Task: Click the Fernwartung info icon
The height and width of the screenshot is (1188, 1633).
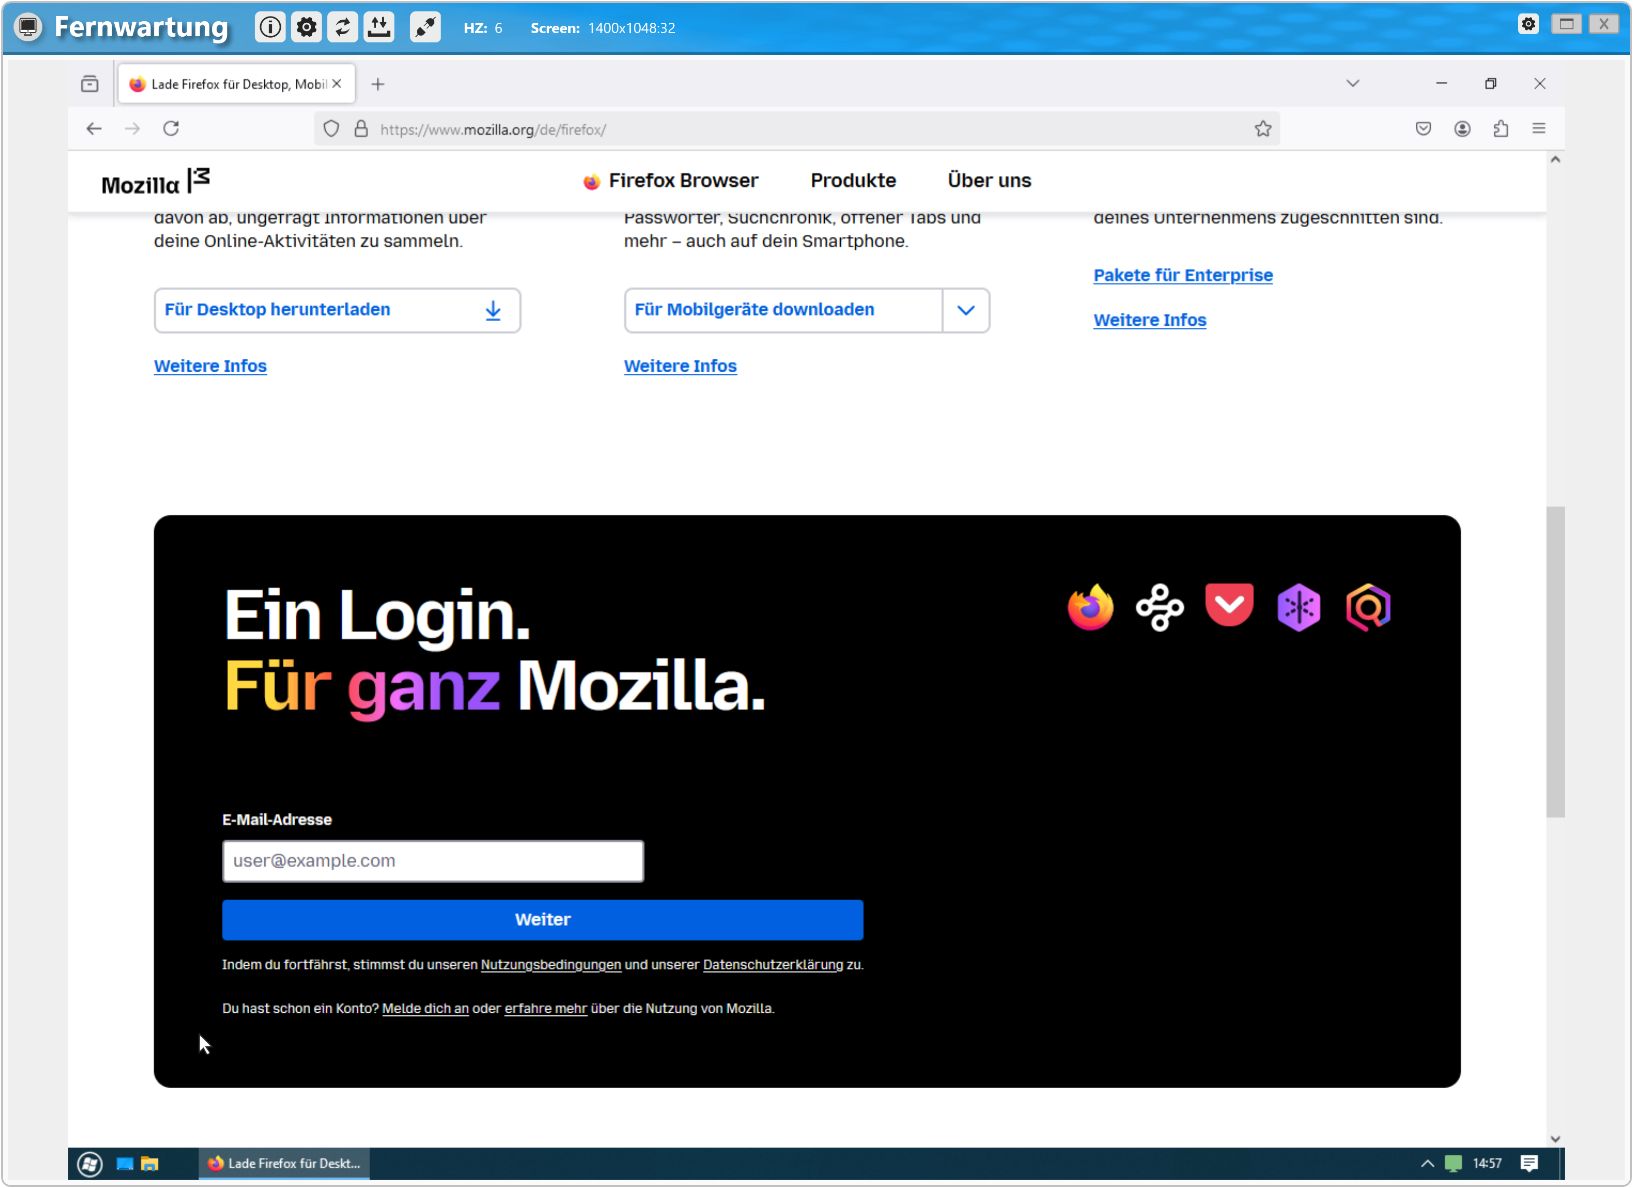Action: click(270, 27)
